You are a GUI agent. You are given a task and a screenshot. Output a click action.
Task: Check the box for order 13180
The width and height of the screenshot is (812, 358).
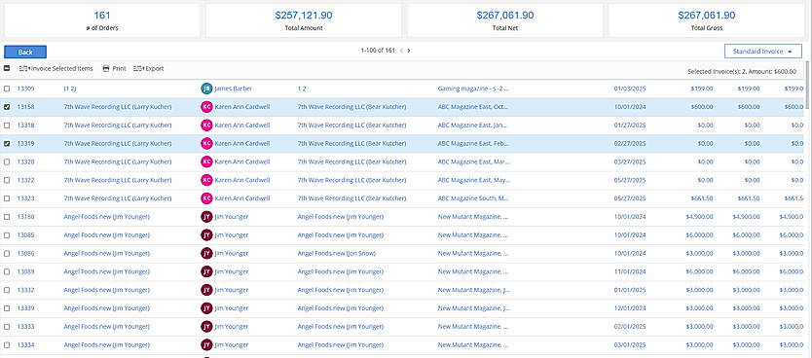[x=7, y=217]
